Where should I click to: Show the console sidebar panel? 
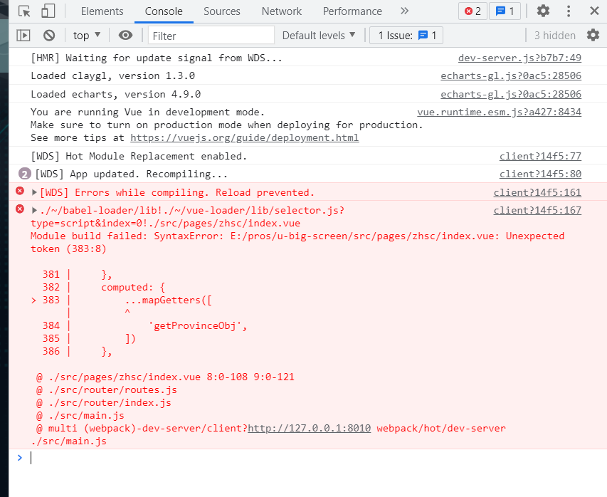coord(23,36)
